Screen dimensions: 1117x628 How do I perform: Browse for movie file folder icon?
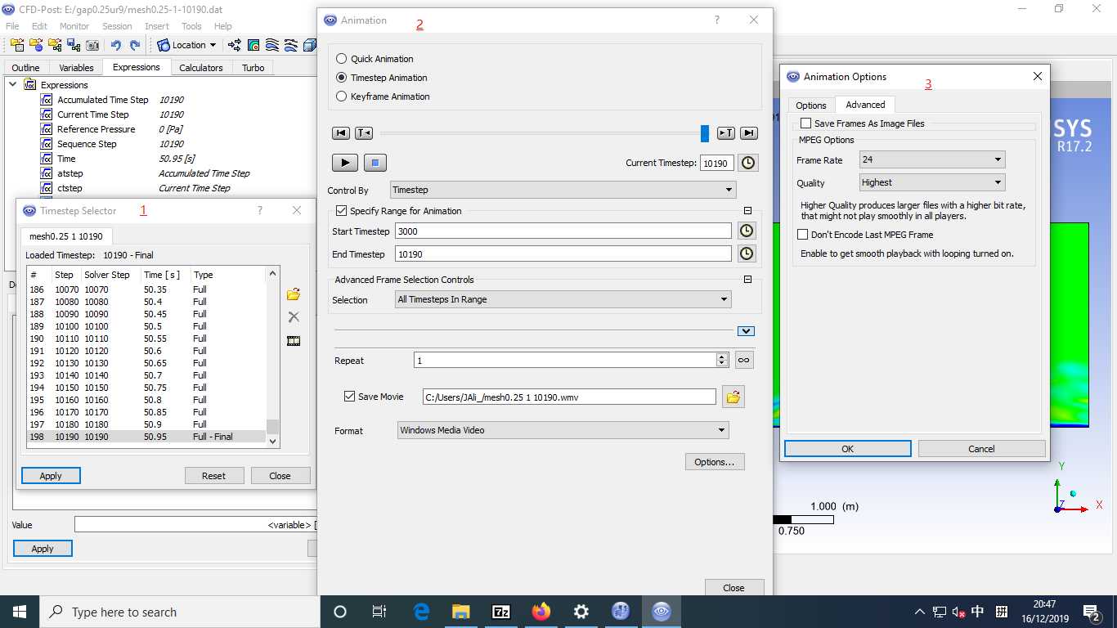coord(733,397)
